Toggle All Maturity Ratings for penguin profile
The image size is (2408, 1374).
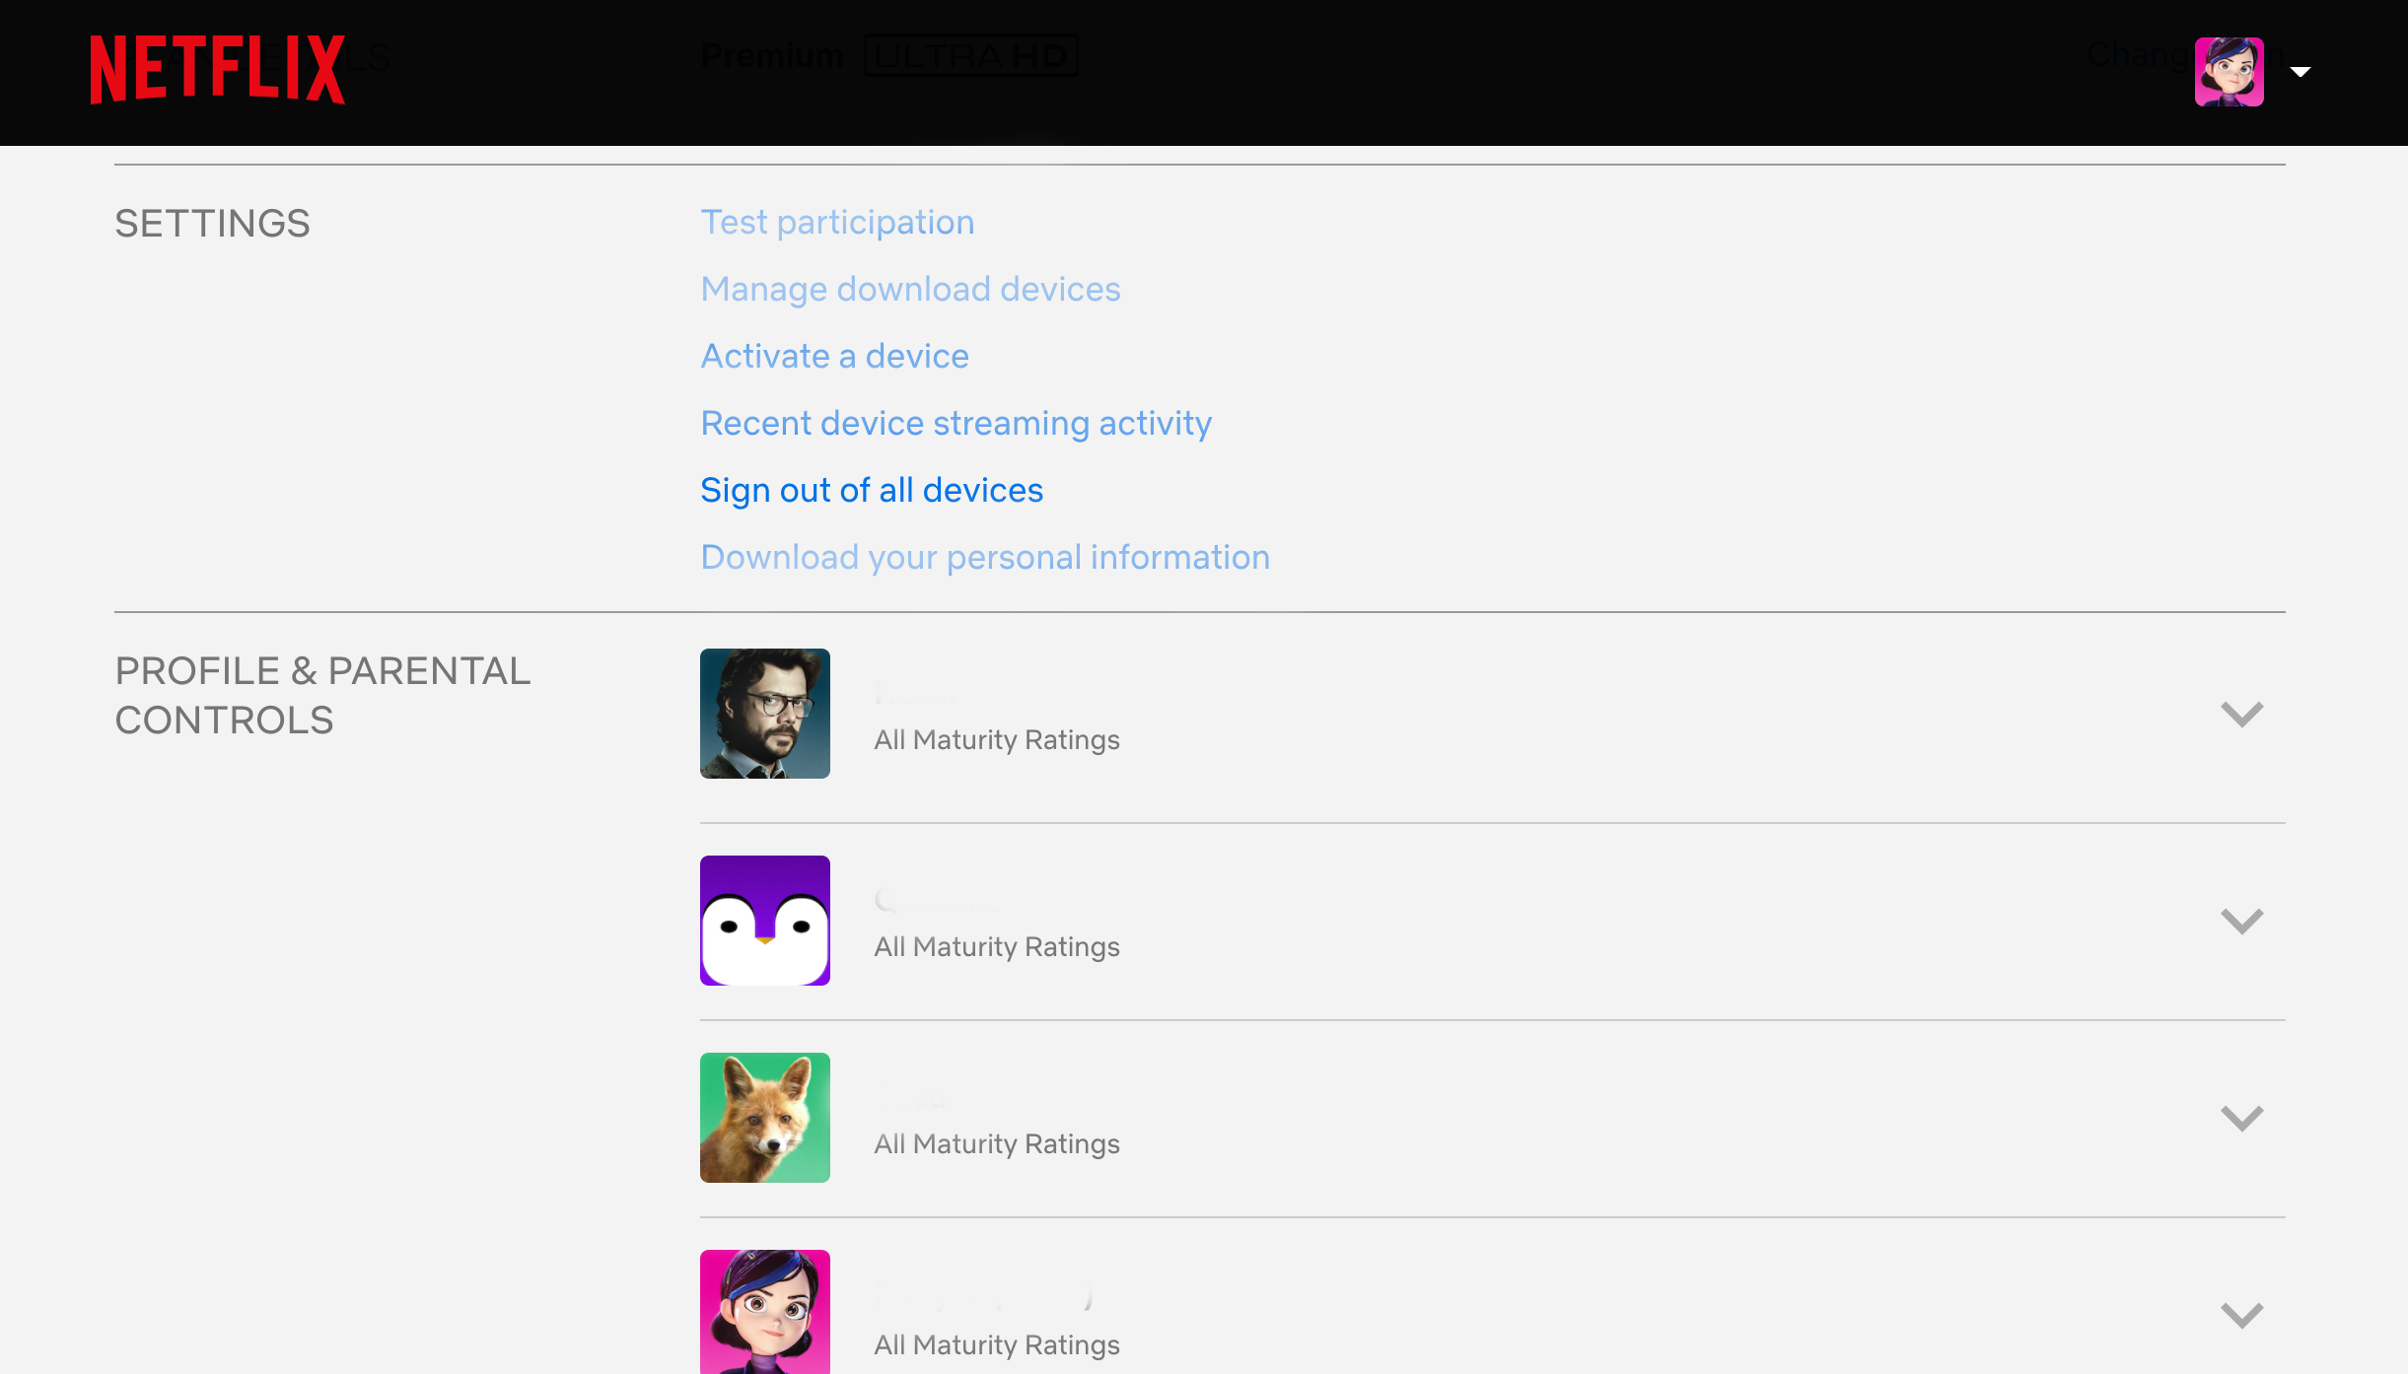2244,921
